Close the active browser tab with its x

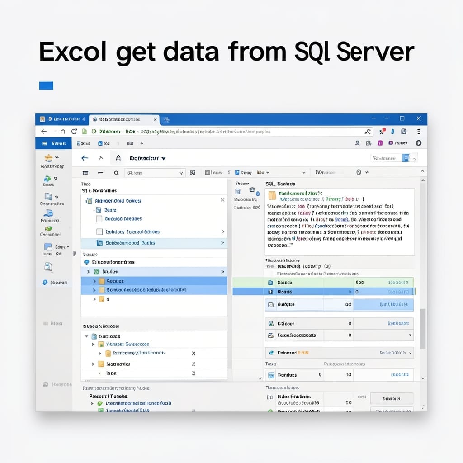point(155,119)
